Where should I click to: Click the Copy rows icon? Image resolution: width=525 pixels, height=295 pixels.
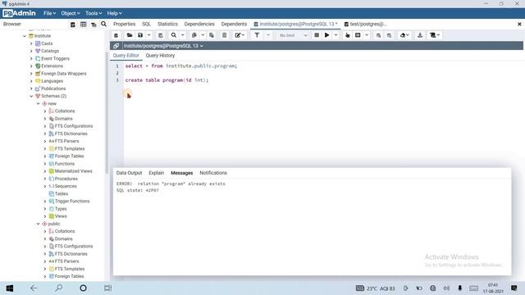tap(194, 35)
